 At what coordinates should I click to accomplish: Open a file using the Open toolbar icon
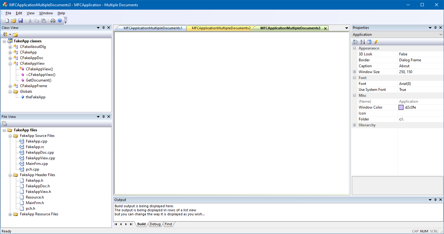13,20
